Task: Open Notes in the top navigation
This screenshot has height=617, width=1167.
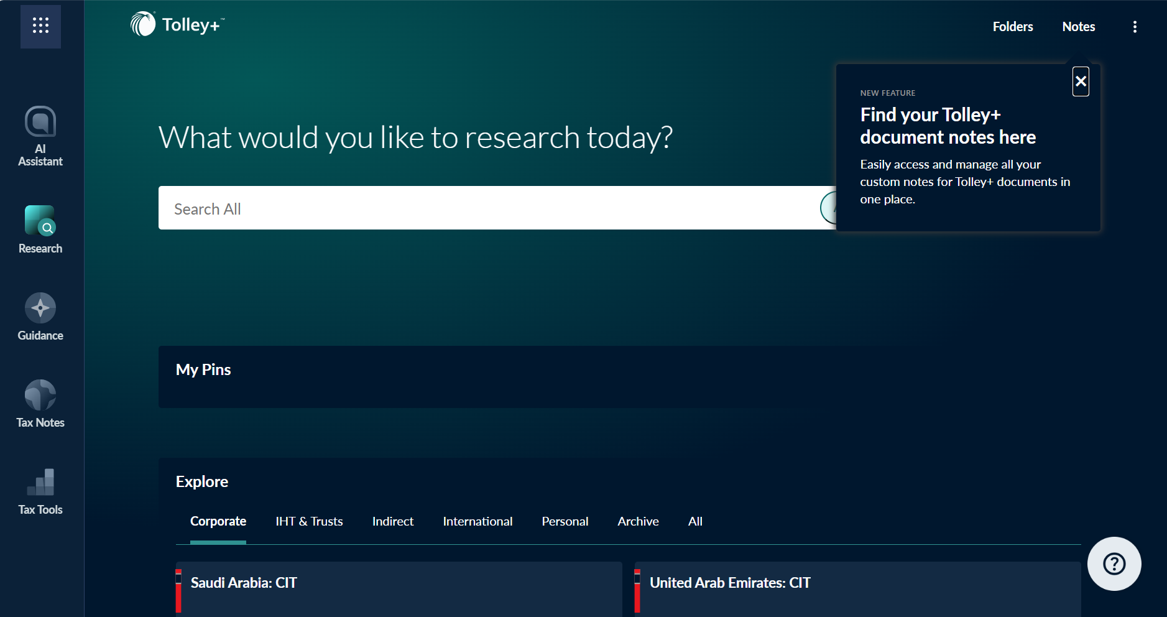Action: [x=1079, y=27]
